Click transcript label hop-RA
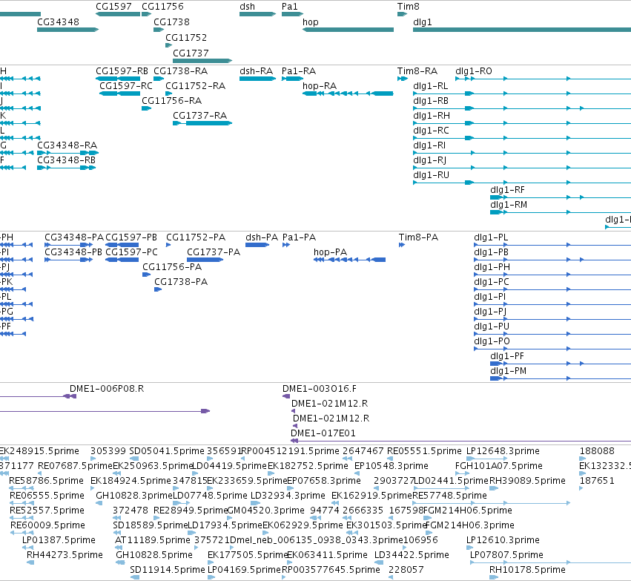This screenshot has width=631, height=581. pos(320,86)
